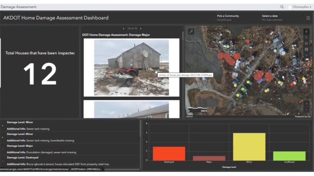Click the photo filename tooltip
The image size is (314, 176).
point(186,75)
